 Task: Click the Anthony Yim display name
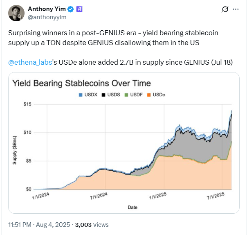point(47,9)
